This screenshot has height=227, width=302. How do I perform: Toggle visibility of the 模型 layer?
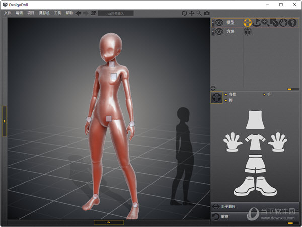(219, 23)
